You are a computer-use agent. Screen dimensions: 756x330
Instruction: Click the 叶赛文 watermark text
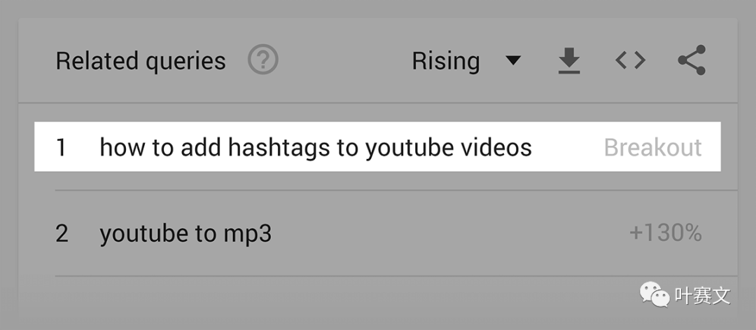tap(703, 295)
